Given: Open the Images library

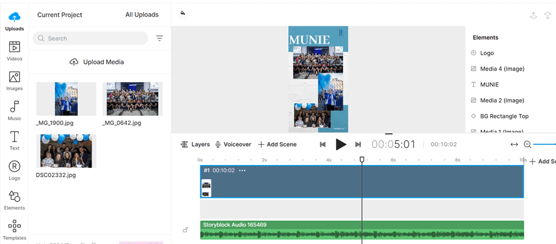Looking at the screenshot, I should [x=14, y=81].
